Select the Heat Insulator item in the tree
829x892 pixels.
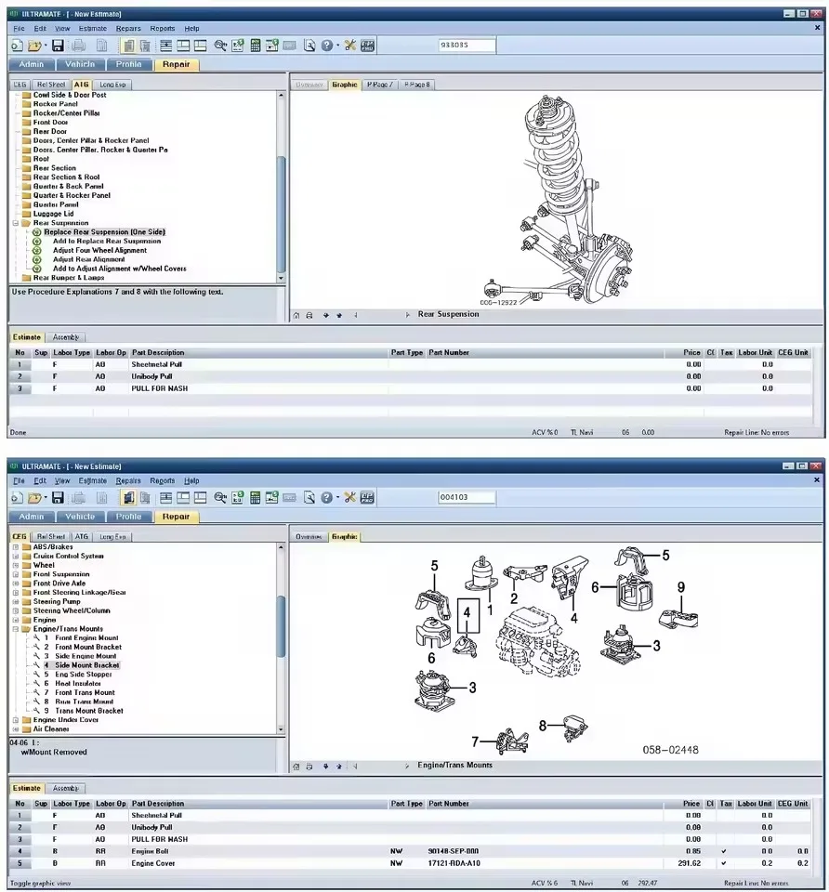click(78, 683)
